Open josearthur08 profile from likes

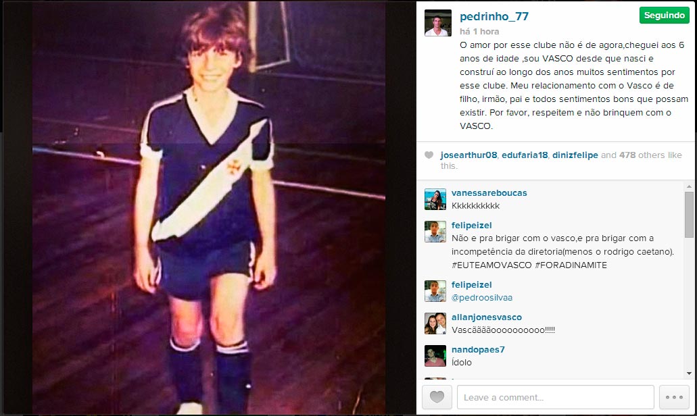(x=468, y=155)
